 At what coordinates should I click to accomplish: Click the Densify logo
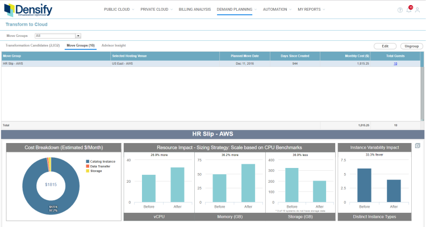28,10
